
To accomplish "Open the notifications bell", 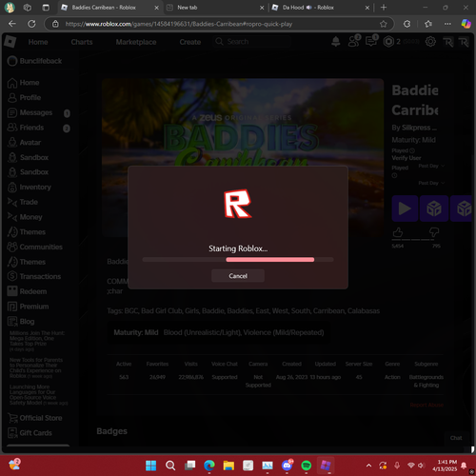I will [336, 42].
